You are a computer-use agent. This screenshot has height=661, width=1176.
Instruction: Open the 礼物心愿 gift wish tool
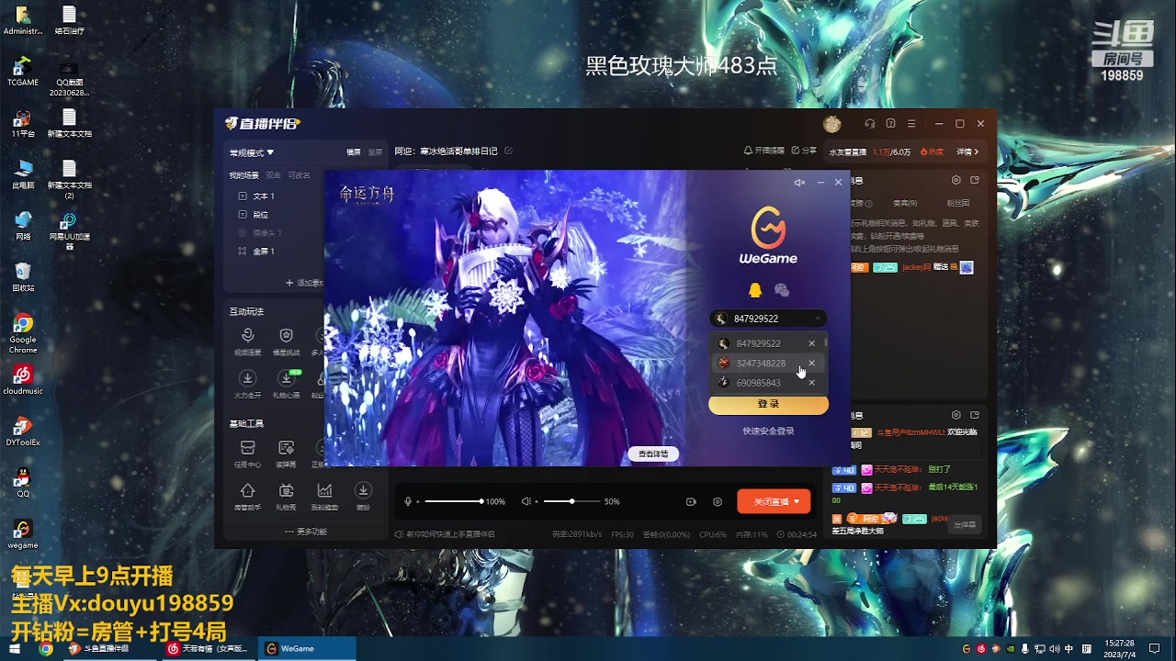pos(286,379)
